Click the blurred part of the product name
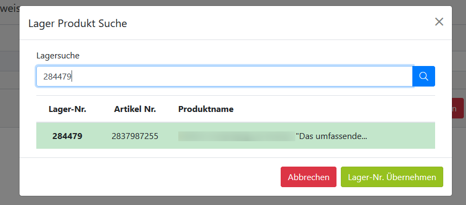The height and width of the screenshot is (205, 466). click(x=237, y=136)
